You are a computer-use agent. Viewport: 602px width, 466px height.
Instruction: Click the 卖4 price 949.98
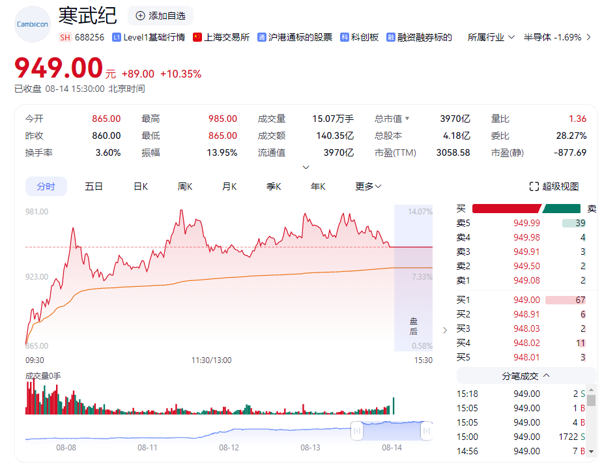pos(526,237)
